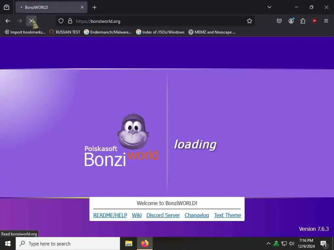Open uBlock Origin extension

314,21
